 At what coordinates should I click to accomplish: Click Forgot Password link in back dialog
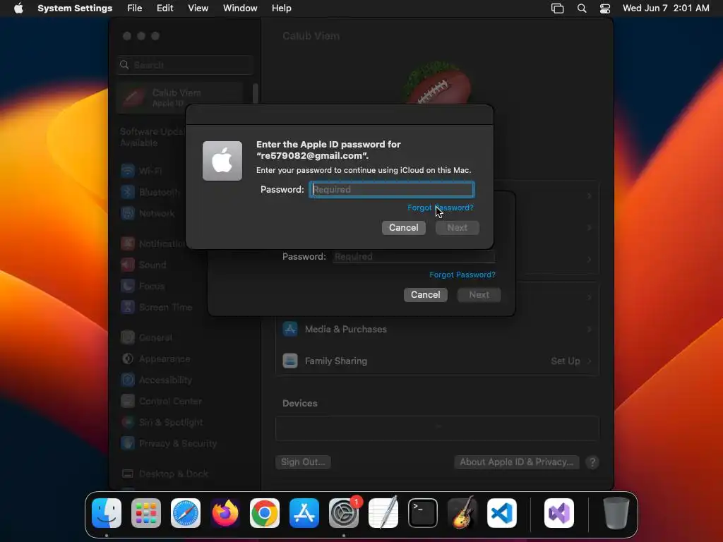(x=462, y=275)
